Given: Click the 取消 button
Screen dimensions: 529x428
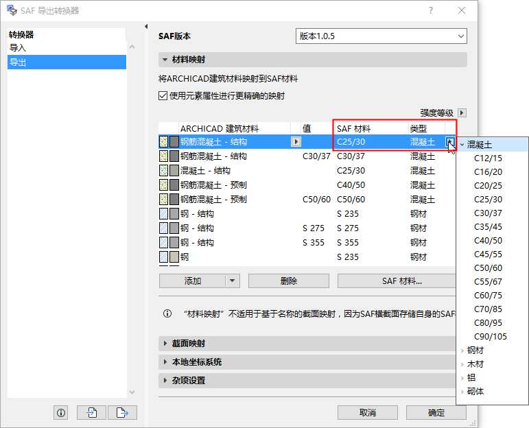Looking at the screenshot, I should point(368,412).
